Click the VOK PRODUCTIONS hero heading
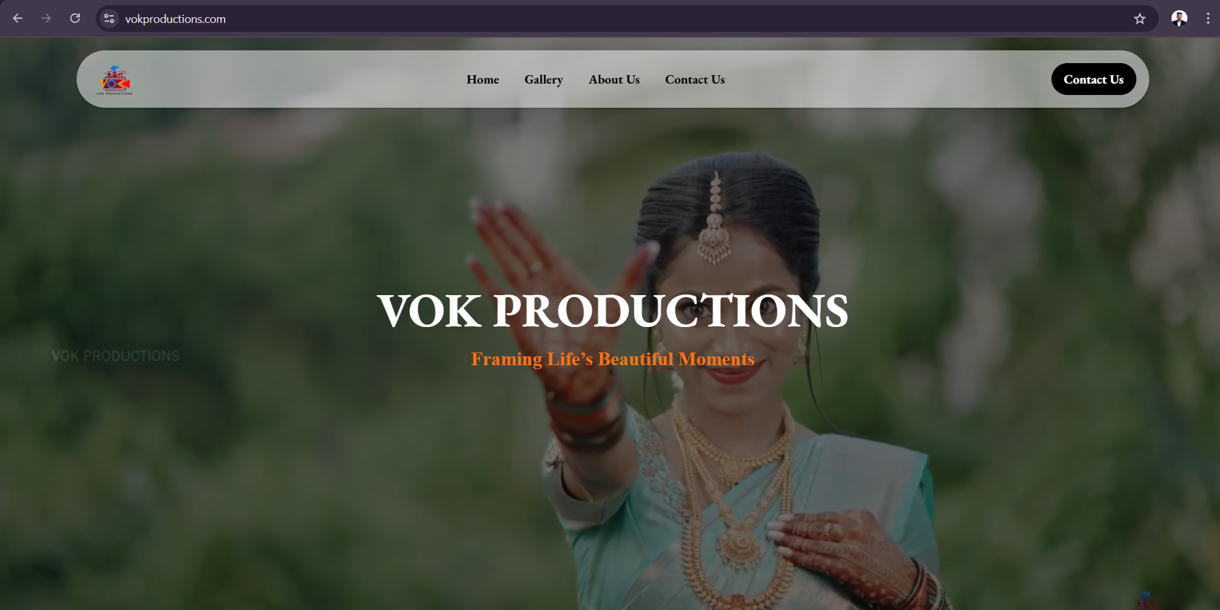The image size is (1220, 610). tap(612, 310)
